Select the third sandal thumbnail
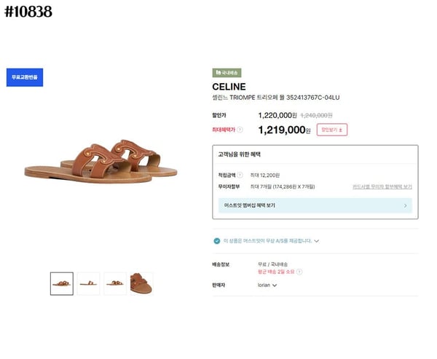Viewport: 437px width, 359px height. 114,283
